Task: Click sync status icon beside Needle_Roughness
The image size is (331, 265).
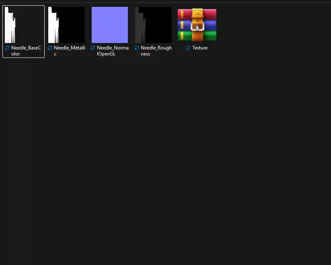Action: coord(137,48)
